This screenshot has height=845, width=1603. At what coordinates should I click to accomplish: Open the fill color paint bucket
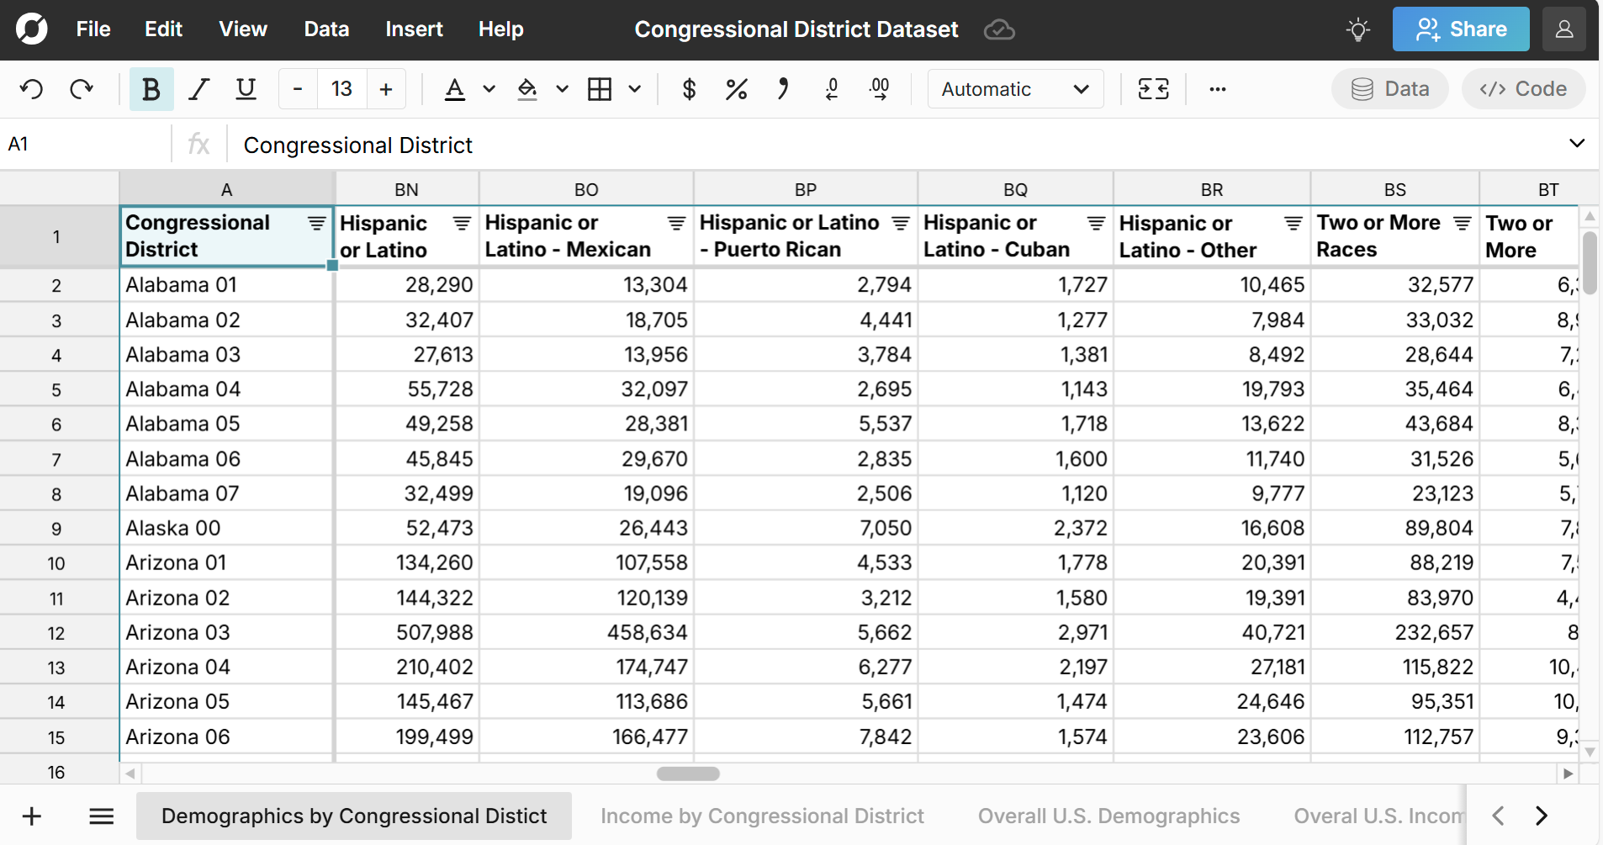tap(527, 89)
